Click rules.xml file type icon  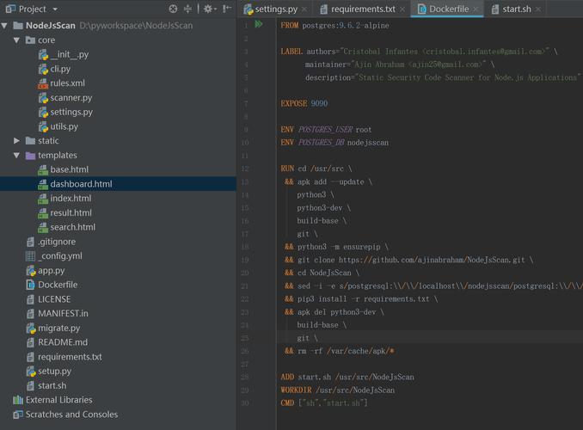[43, 83]
